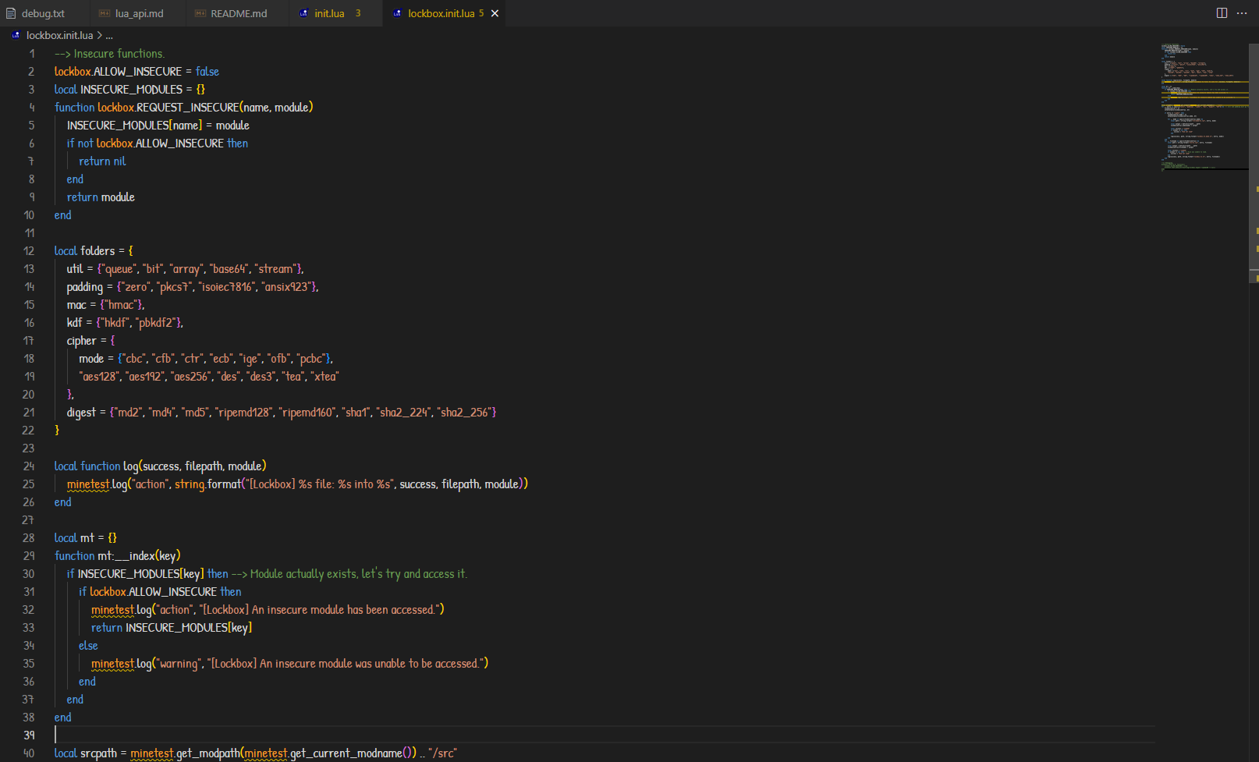Switch to the debug.txt tab
Image resolution: width=1259 pixels, height=762 pixels.
[x=43, y=13]
